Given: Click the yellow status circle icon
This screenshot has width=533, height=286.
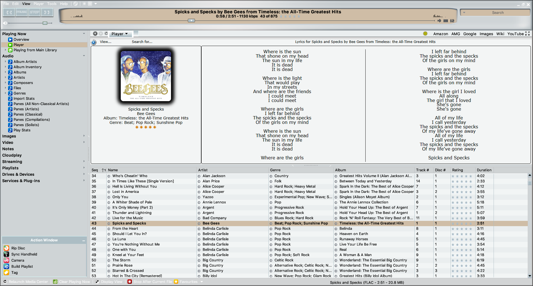Looking at the screenshot, I should (425, 34).
